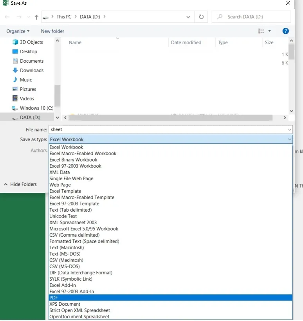Viewport: 303px width, 321px height.
Task: Click the Refresh icon beside address bar
Action: pos(201,17)
